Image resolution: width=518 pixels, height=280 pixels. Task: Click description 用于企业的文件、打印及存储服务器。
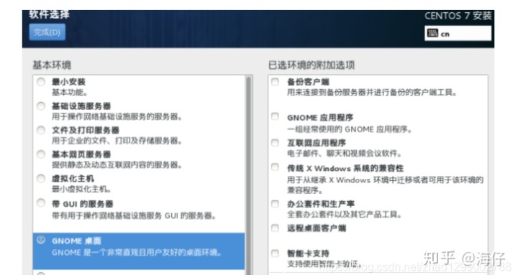(x=117, y=141)
